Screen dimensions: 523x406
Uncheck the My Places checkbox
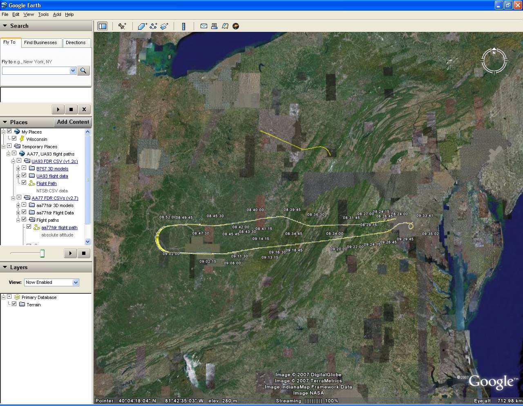9,132
